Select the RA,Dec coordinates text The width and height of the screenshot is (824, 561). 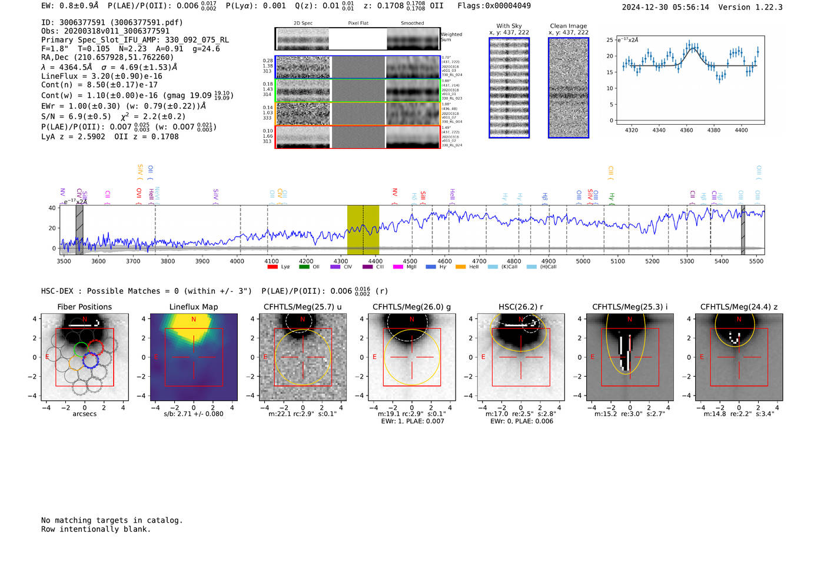[x=108, y=58]
